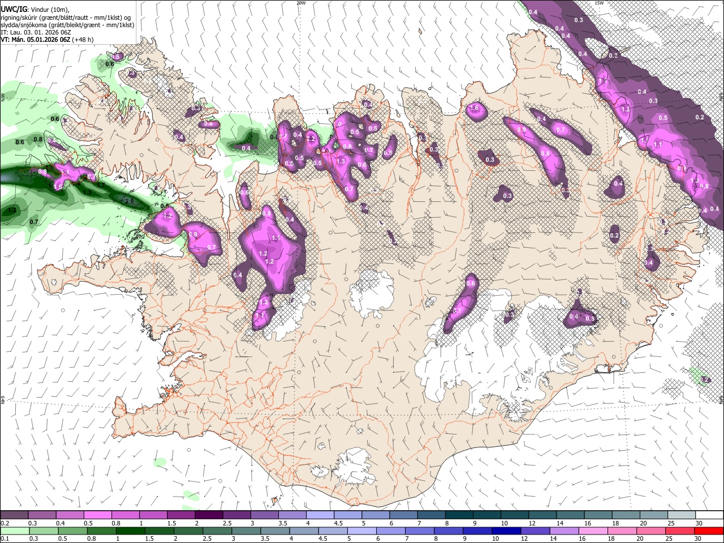
Task: Pick the dark purple snow swatch between 2 and 2.5
Action: [x=209, y=515]
